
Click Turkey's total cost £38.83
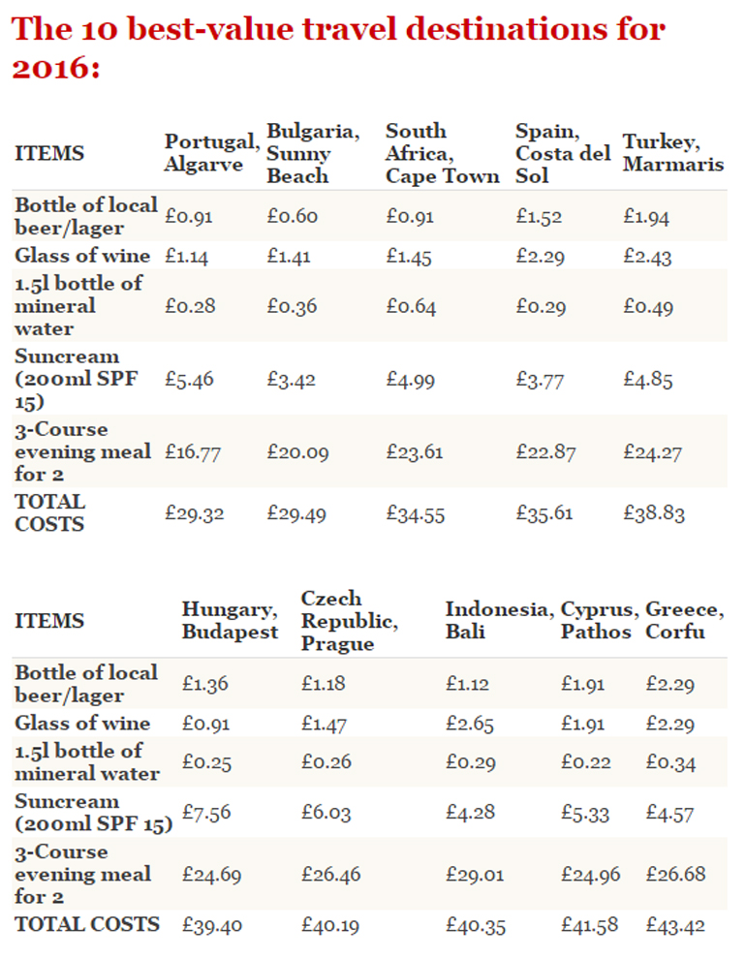coord(654,514)
